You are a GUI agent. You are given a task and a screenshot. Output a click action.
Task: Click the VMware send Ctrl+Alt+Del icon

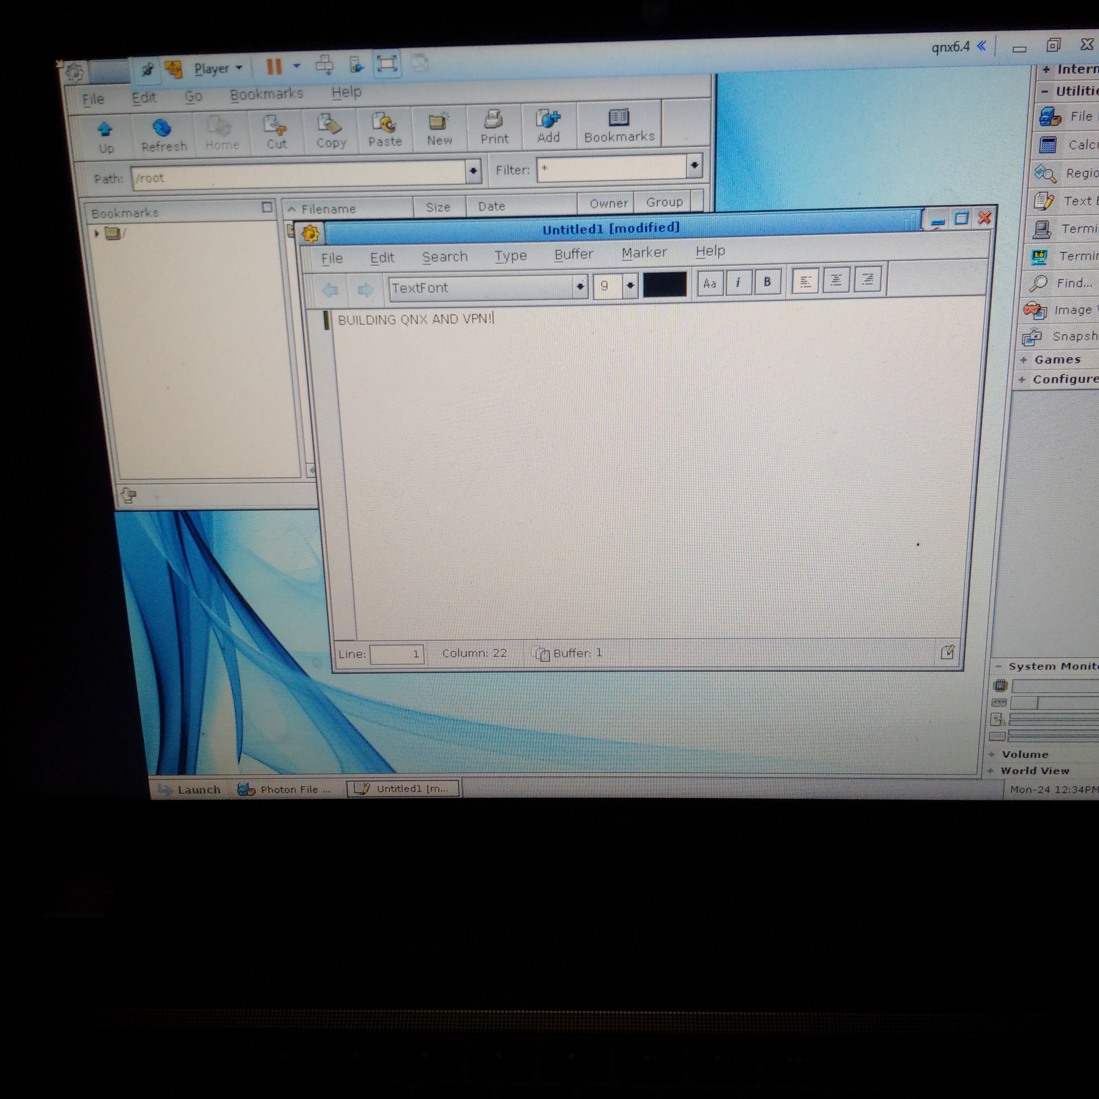[x=325, y=65]
